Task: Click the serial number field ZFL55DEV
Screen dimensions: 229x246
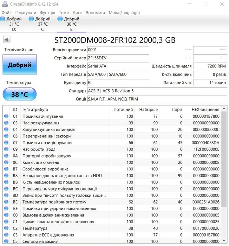Action: [118, 58]
